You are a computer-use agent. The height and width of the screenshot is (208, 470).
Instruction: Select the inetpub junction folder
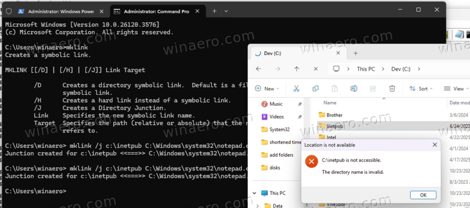pos(335,126)
